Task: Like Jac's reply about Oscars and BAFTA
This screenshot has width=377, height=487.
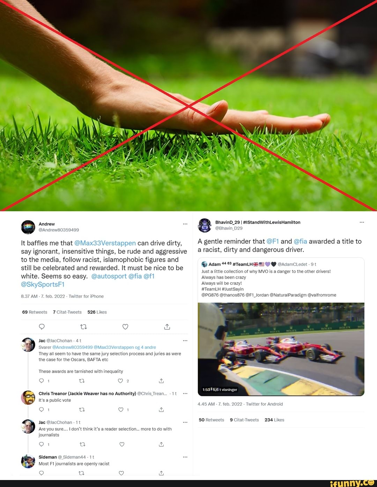Action: click(120, 381)
